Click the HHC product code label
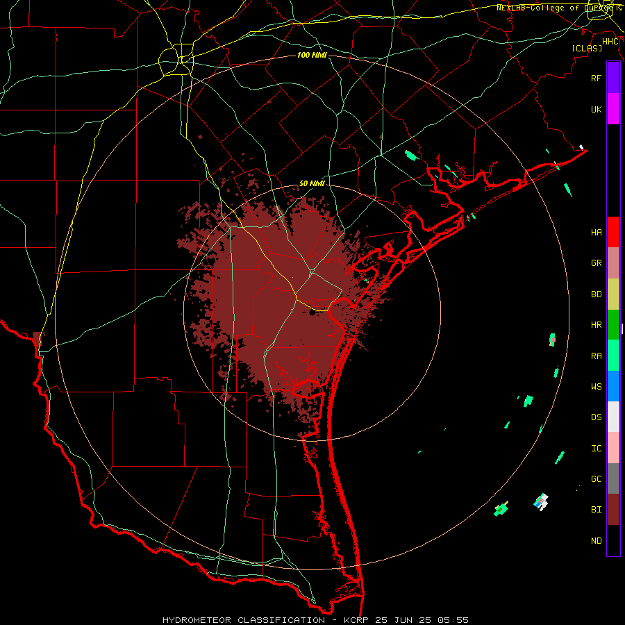The height and width of the screenshot is (625, 625). point(610,42)
